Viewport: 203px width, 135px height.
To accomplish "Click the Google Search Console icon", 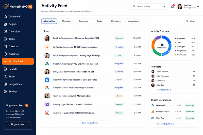I will coord(47,88).
